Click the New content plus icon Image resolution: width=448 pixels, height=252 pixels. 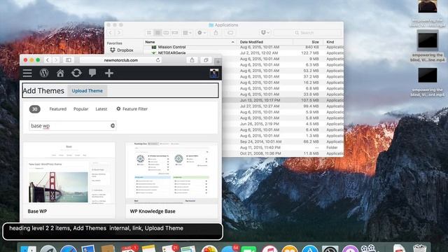coord(109,73)
